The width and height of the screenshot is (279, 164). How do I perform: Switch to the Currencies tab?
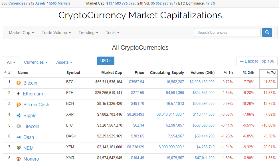pyautogui.click(x=36, y=62)
